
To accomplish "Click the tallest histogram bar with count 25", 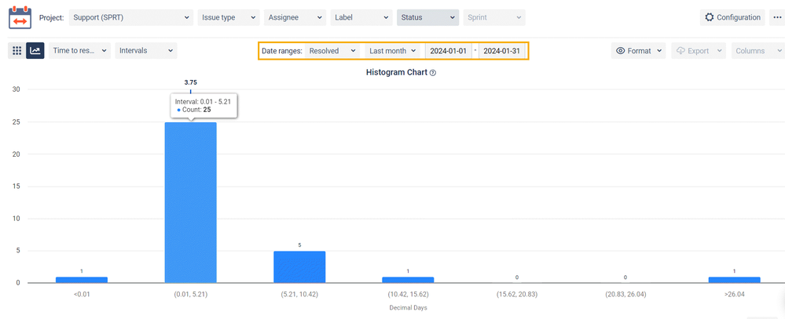I will click(191, 203).
